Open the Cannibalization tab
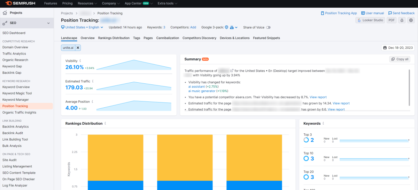This screenshot has height=190, width=418. pyautogui.click(x=168, y=38)
